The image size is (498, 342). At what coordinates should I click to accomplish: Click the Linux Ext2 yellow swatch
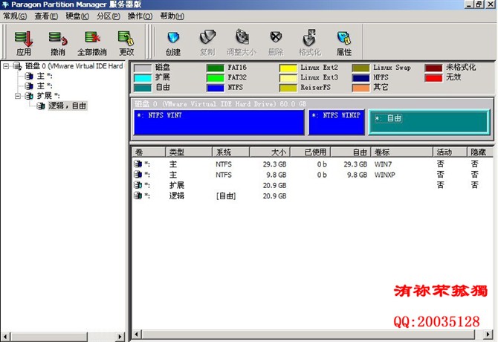[288, 68]
